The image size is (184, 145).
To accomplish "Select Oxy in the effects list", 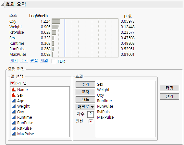I will 101,95.
